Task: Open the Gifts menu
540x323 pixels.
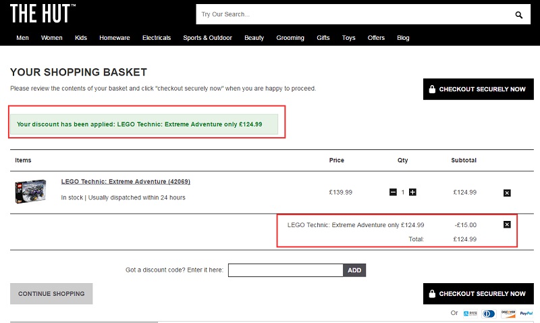Action: point(323,38)
